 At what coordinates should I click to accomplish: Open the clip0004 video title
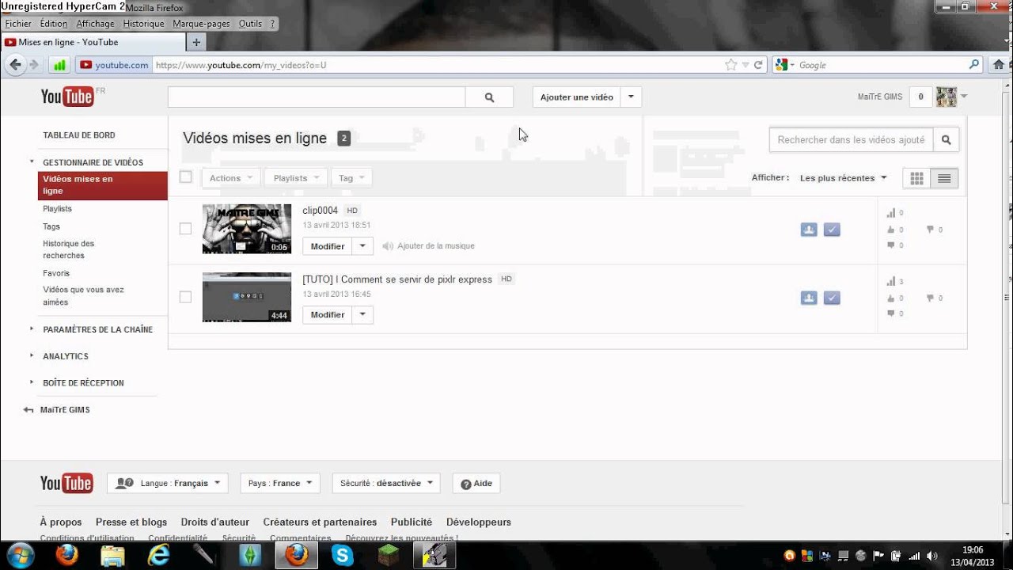[x=320, y=211]
